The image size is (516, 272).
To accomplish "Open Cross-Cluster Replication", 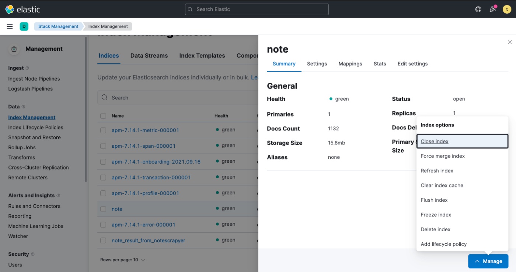I will point(38,168).
